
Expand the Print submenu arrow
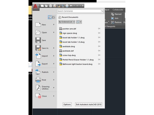pos(54,80)
